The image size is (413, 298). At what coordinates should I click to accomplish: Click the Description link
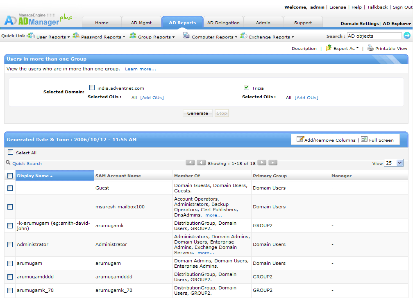(304, 48)
